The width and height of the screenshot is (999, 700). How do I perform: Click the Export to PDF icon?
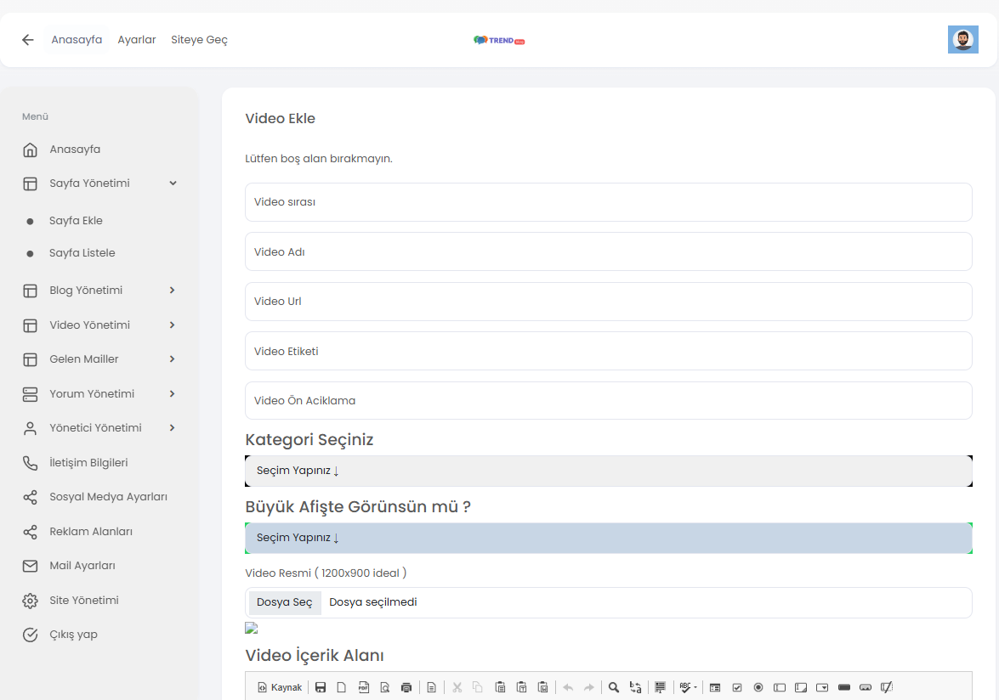(363, 687)
